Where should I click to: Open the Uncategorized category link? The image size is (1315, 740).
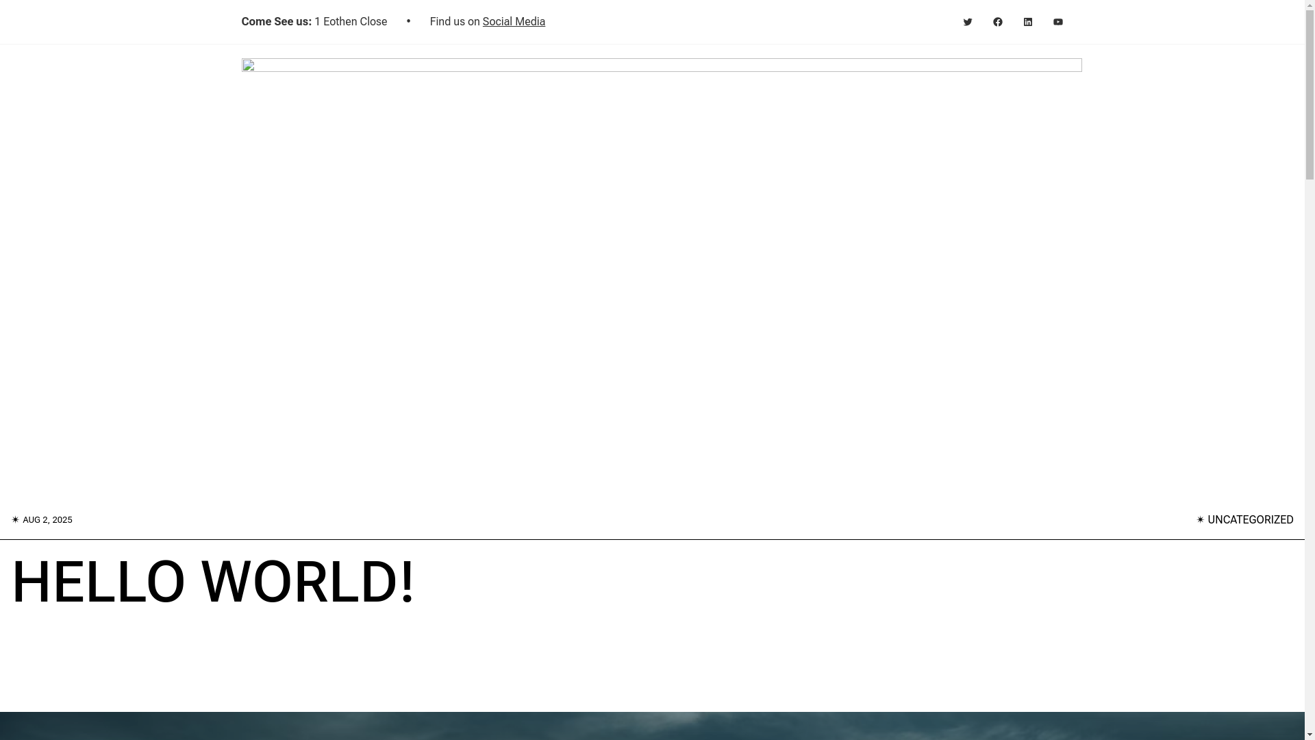pyautogui.click(x=1250, y=520)
